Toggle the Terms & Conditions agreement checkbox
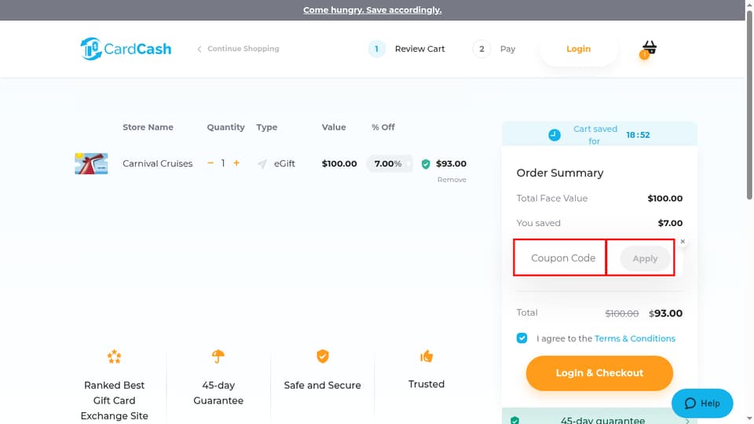Viewport: 754px width, 424px height. [x=522, y=338]
